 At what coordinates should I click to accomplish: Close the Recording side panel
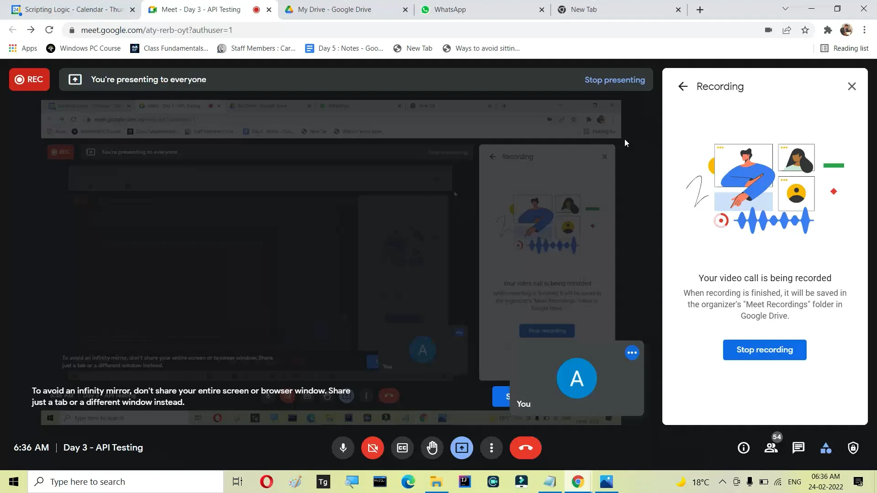[852, 86]
